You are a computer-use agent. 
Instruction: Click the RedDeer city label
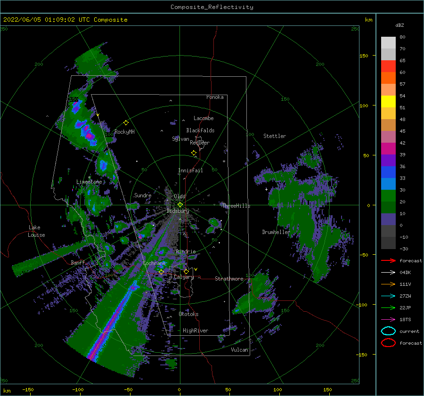click(x=200, y=143)
